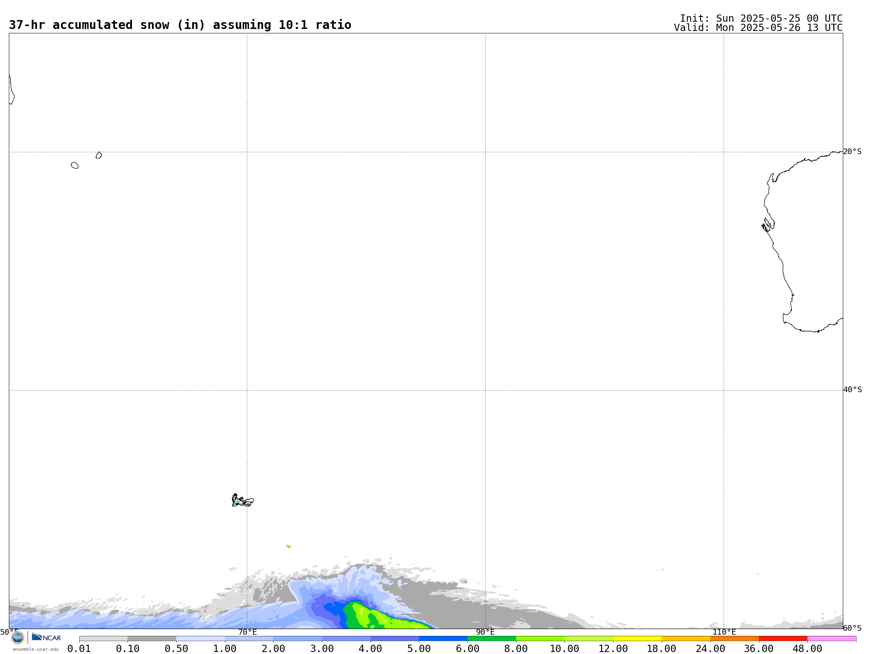Click the 10.00 colorbar value label

(564, 649)
